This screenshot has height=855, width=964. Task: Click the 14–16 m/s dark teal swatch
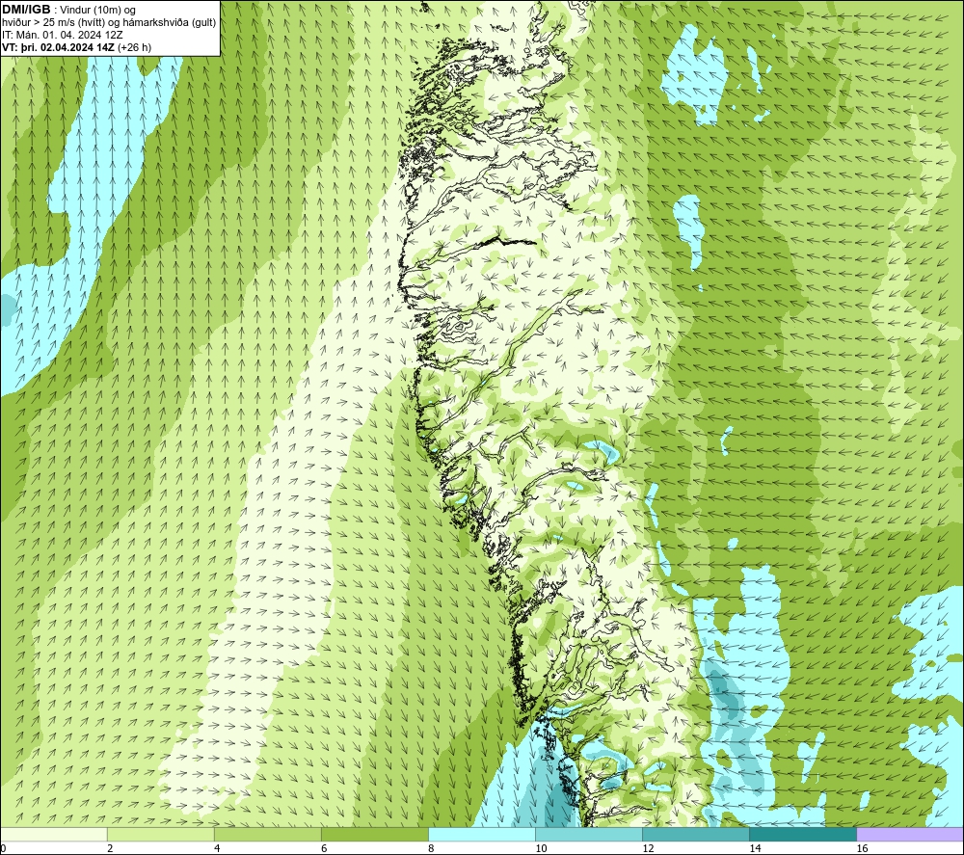pos(802,834)
